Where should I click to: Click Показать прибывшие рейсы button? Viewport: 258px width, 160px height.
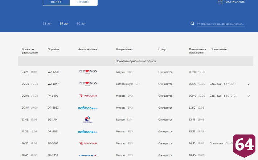click(x=136, y=61)
